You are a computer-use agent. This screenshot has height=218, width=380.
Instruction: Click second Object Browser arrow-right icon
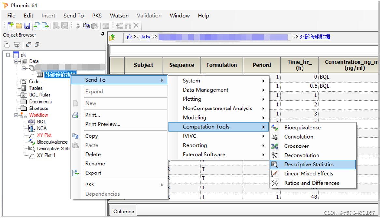17,45
